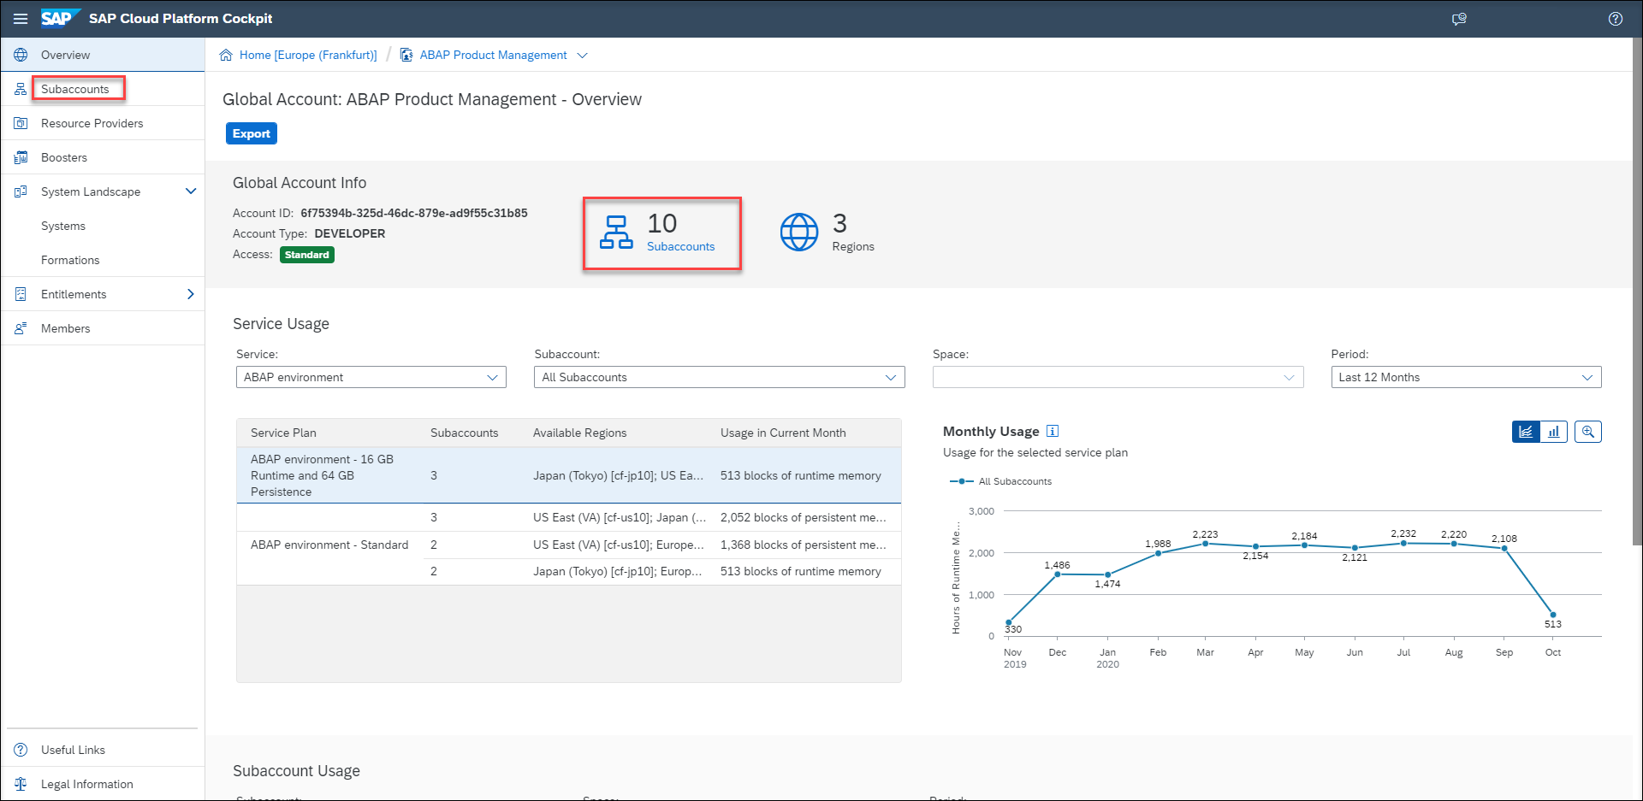
Task: Click the Useful Links icon
Action: point(21,750)
